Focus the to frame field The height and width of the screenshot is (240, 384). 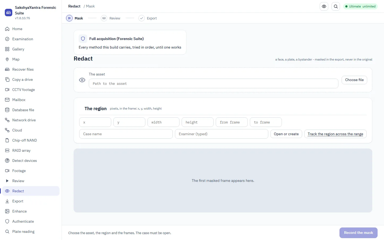tap(266, 122)
